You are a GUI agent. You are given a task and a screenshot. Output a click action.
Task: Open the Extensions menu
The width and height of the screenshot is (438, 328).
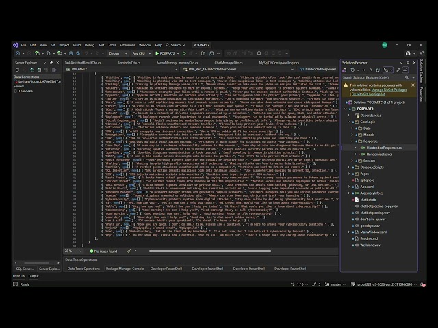point(127,45)
